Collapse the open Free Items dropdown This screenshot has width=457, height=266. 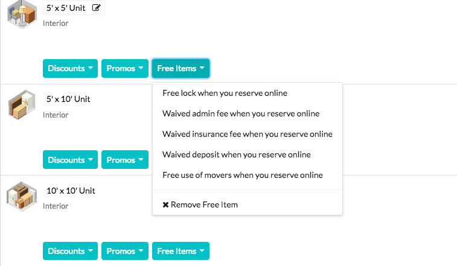coord(181,69)
